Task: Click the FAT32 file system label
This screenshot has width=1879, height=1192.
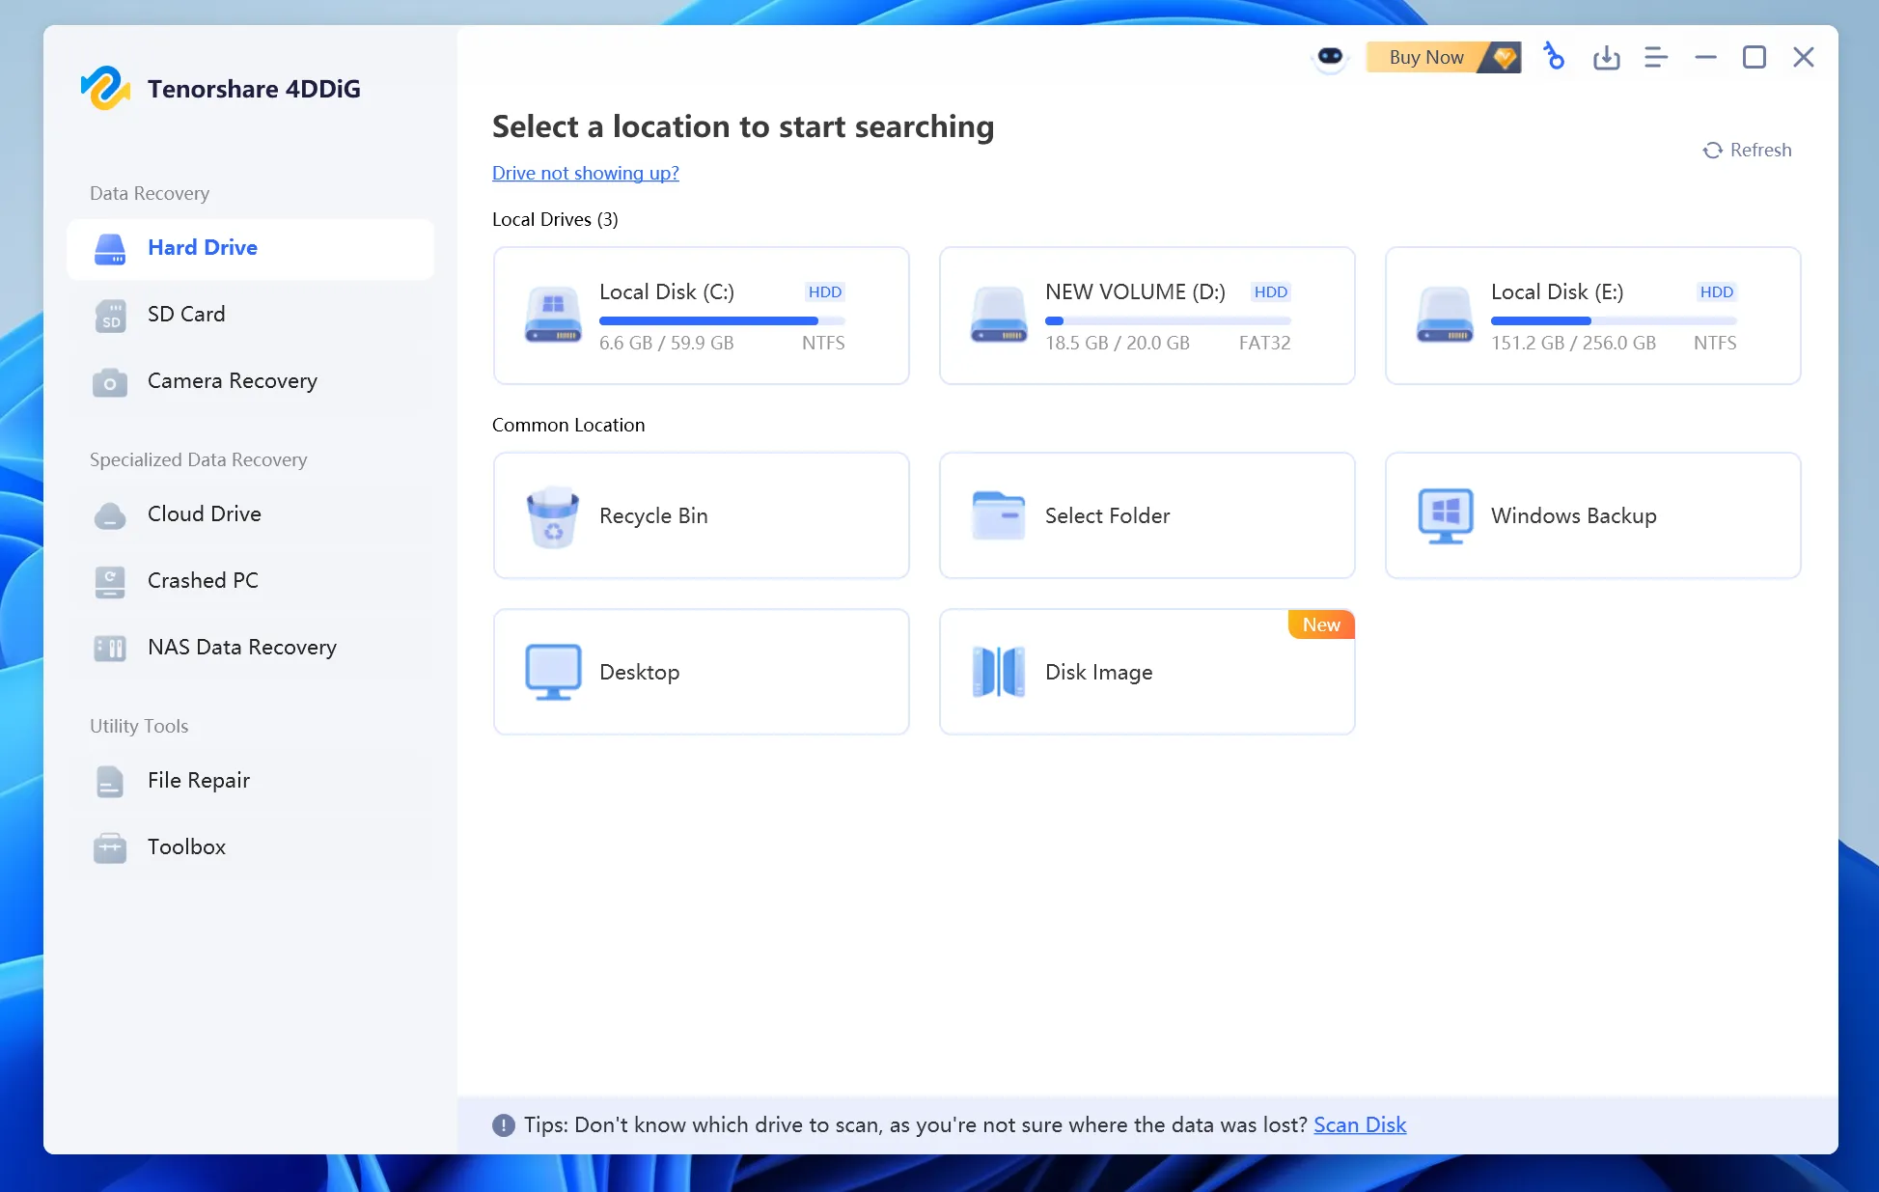Action: click(1264, 343)
